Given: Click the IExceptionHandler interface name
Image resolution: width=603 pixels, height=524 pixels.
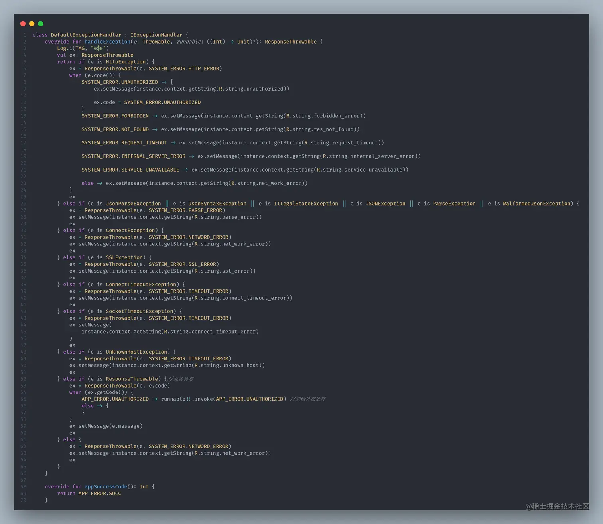Looking at the screenshot, I should tap(156, 35).
